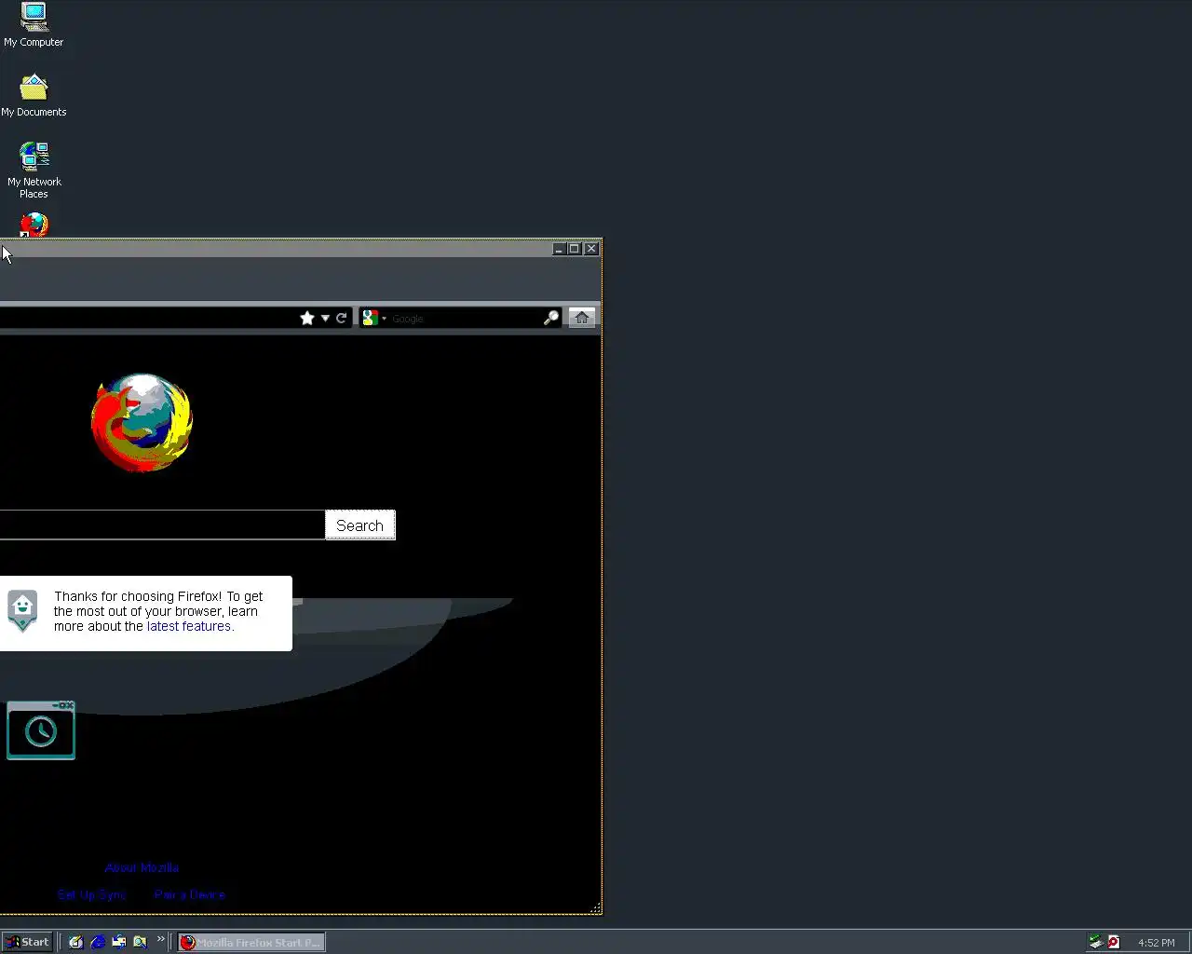Close the Firefox window
Viewport: 1192px width, 954px height.
click(x=591, y=249)
